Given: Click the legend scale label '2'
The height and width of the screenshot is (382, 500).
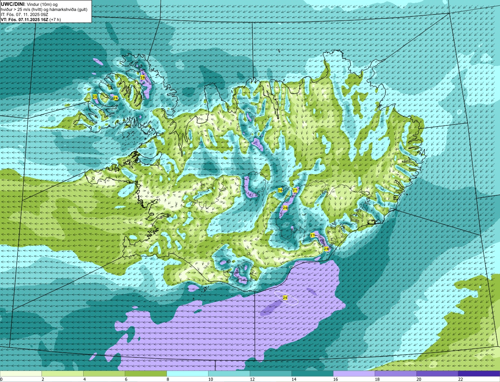Looking at the screenshot, I should tap(43, 379).
